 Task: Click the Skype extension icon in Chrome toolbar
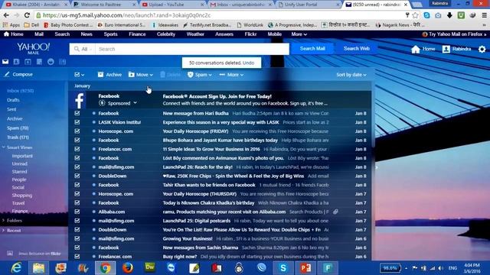(426, 15)
